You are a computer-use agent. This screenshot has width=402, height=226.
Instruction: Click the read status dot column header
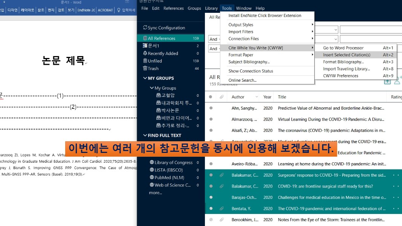[211, 97]
